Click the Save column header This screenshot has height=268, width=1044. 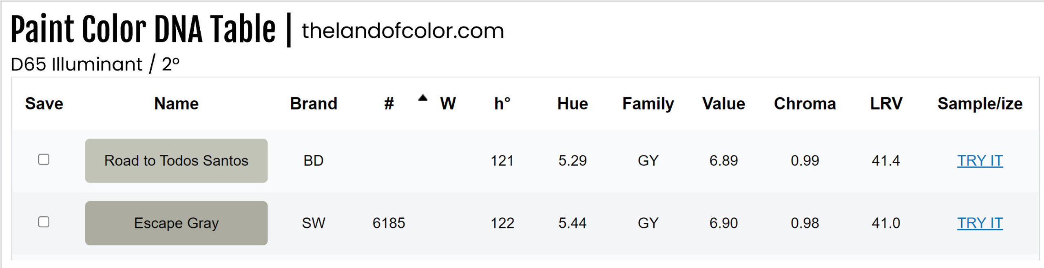click(x=44, y=104)
